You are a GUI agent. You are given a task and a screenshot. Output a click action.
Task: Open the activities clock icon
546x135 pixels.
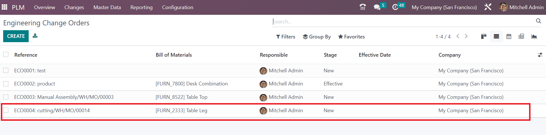(x=395, y=7)
